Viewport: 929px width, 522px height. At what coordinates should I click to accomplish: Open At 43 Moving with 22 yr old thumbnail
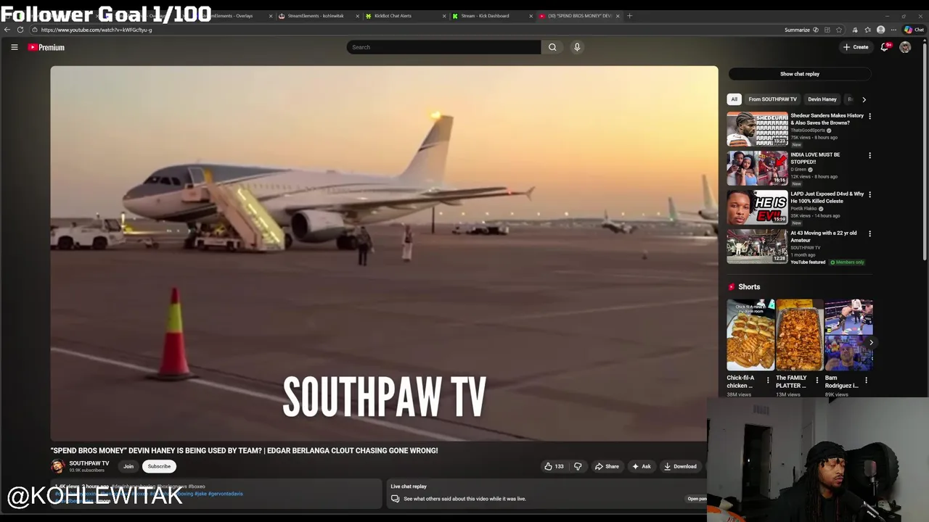coord(757,246)
